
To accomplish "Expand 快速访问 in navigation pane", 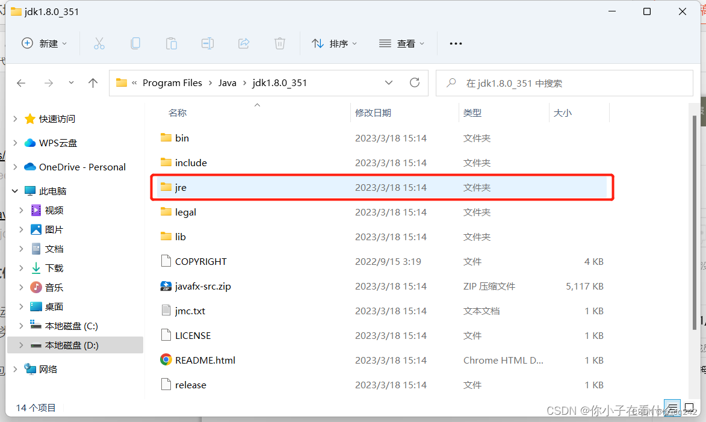I will [15, 119].
